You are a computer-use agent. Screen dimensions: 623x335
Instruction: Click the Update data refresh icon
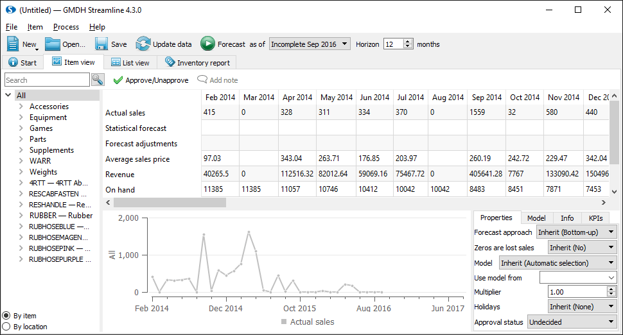143,44
